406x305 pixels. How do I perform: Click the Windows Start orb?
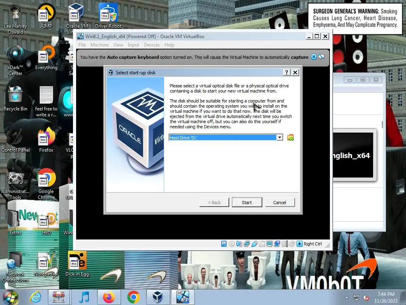point(10,297)
